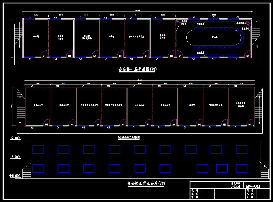273x202 pixels.
Task: Select the 会议室 label inside oval table
Action: 215,37
